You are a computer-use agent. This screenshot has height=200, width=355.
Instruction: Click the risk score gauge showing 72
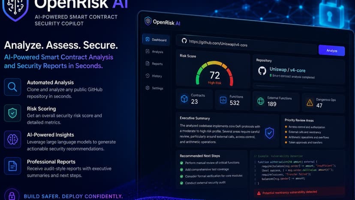pos(214,73)
